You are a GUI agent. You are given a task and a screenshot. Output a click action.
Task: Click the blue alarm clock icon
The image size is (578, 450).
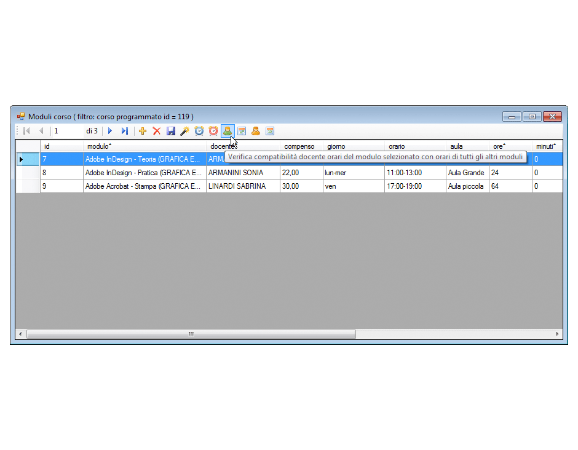199,131
